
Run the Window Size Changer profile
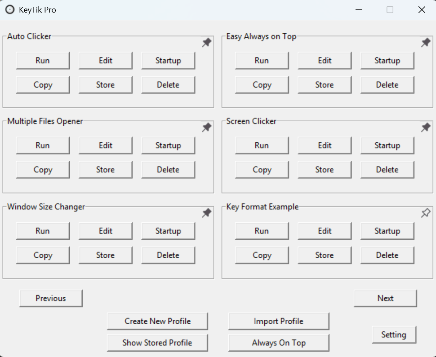pos(43,231)
